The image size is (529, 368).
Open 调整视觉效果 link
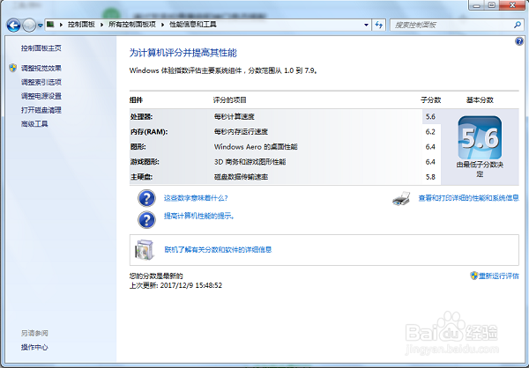41,68
